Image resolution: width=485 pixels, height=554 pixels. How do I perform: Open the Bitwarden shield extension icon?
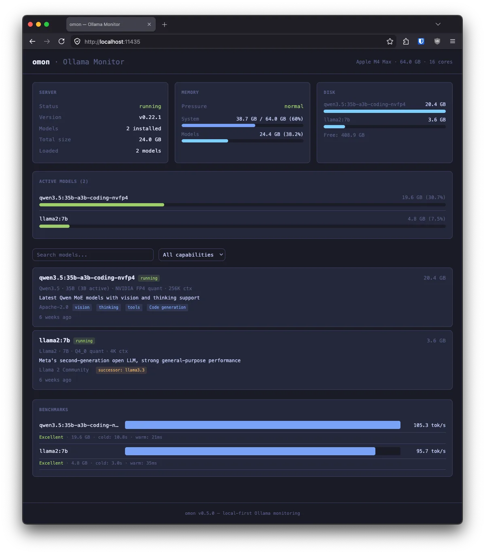coord(421,41)
